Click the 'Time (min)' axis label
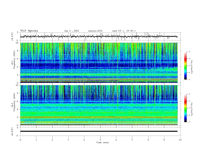 103,142
